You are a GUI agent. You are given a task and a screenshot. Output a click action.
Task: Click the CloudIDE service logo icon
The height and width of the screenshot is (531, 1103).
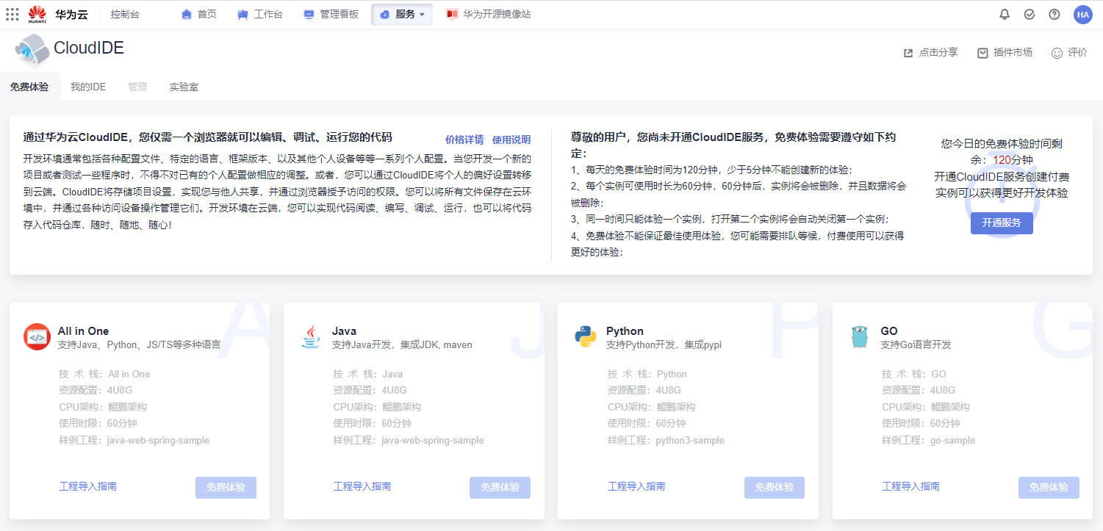click(x=31, y=50)
